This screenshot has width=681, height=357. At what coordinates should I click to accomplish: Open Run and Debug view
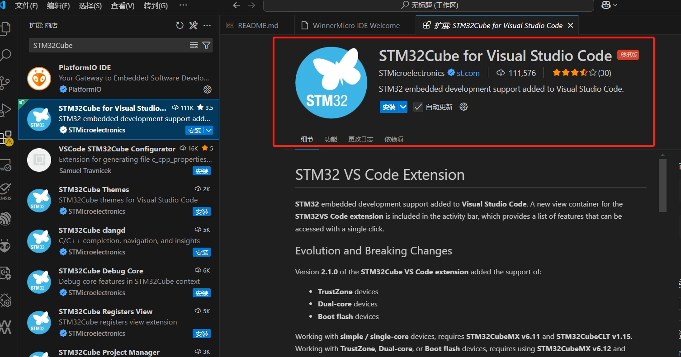coord(5,110)
